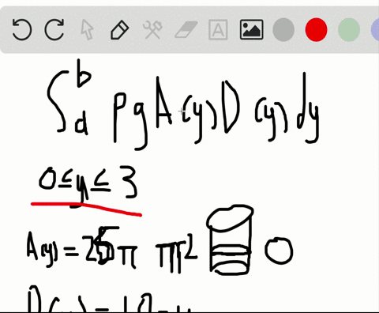This screenshot has height=313, width=379.
Task: Choose the red color swatch
Action: point(316,29)
